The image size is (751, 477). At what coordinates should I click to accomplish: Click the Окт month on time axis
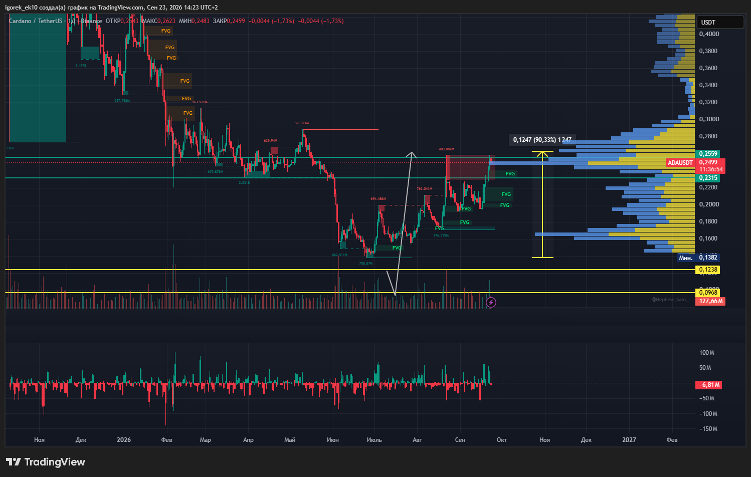pyautogui.click(x=502, y=440)
